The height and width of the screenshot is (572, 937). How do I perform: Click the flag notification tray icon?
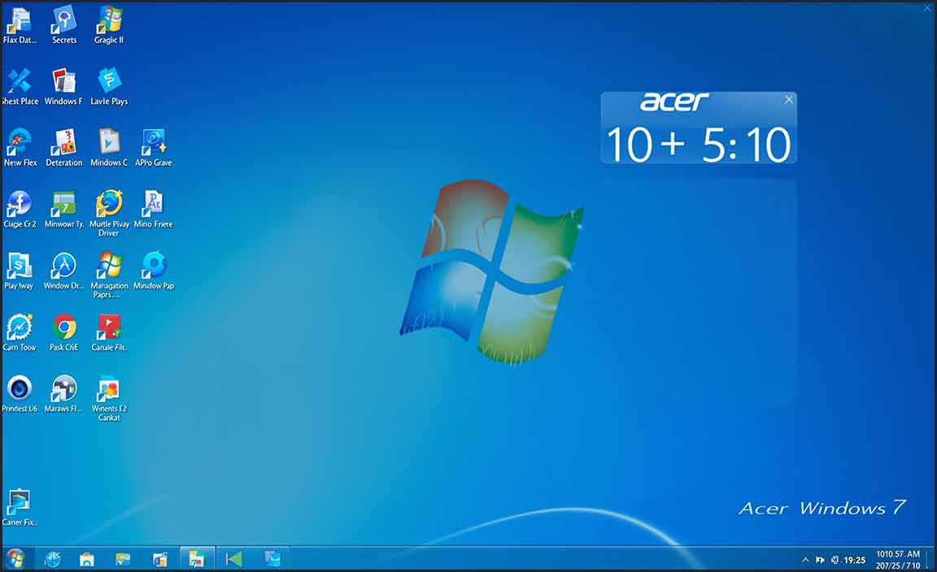click(820, 560)
